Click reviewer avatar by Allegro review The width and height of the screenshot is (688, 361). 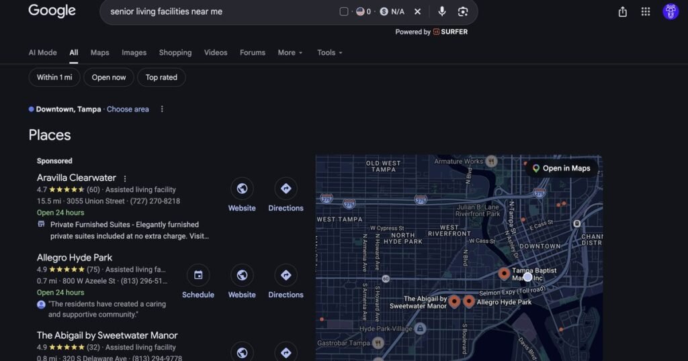tap(41, 305)
